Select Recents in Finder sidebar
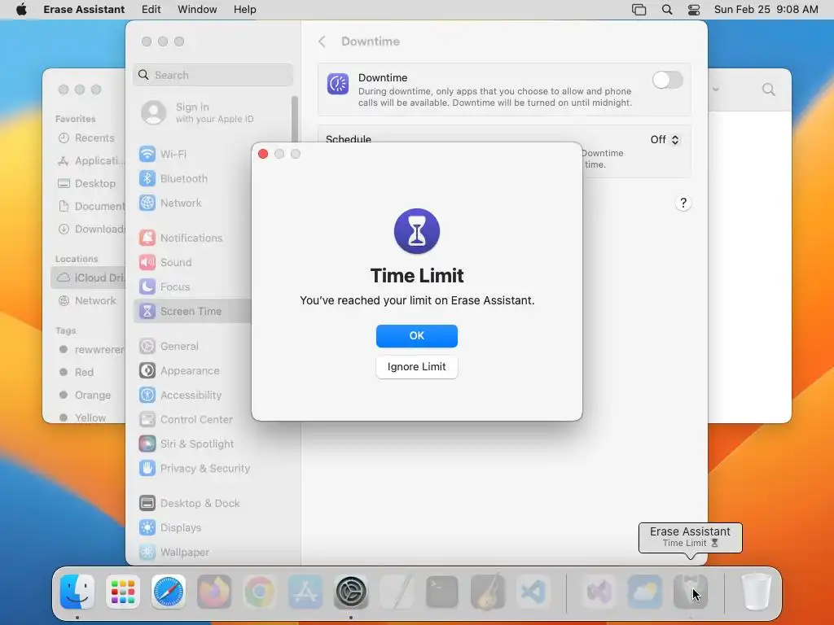The width and height of the screenshot is (834, 625). pos(86,138)
